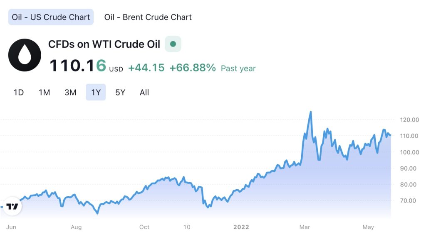Image resolution: width=426 pixels, height=232 pixels.
Task: Switch to Oil - US Crude Chart tab
Action: pyautogui.click(x=51, y=17)
